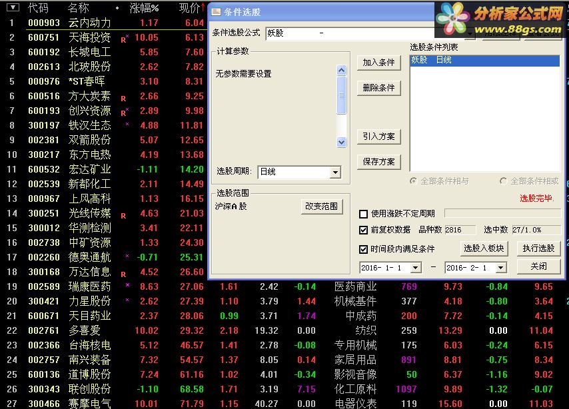The image size is (569, 409).
Task: Select stock row 002613 北玻股份
Action: tap(104, 67)
